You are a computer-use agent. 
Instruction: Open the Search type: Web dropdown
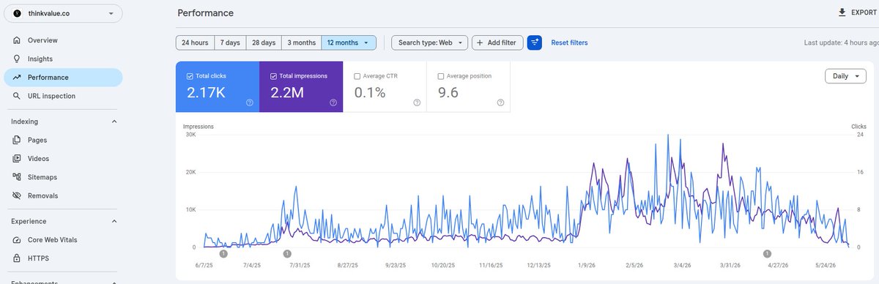click(x=429, y=42)
